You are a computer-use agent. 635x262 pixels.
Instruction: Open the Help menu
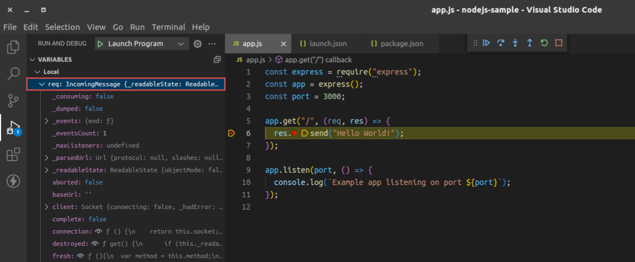(x=201, y=27)
